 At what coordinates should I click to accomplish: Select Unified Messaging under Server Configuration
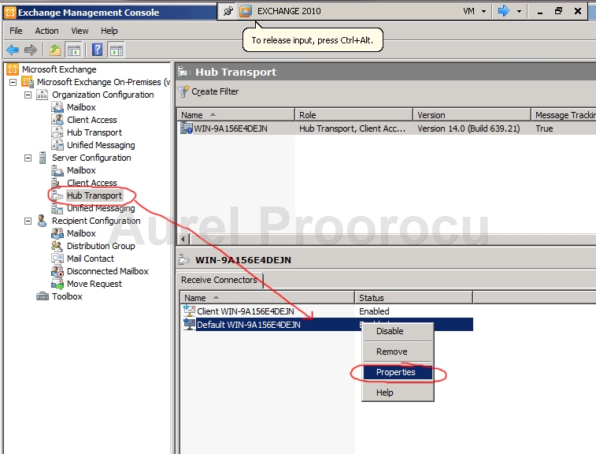point(101,208)
